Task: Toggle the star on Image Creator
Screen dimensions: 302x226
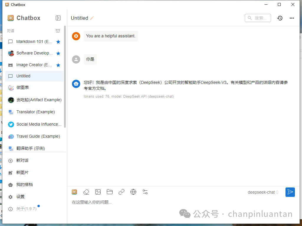Action: [58, 65]
